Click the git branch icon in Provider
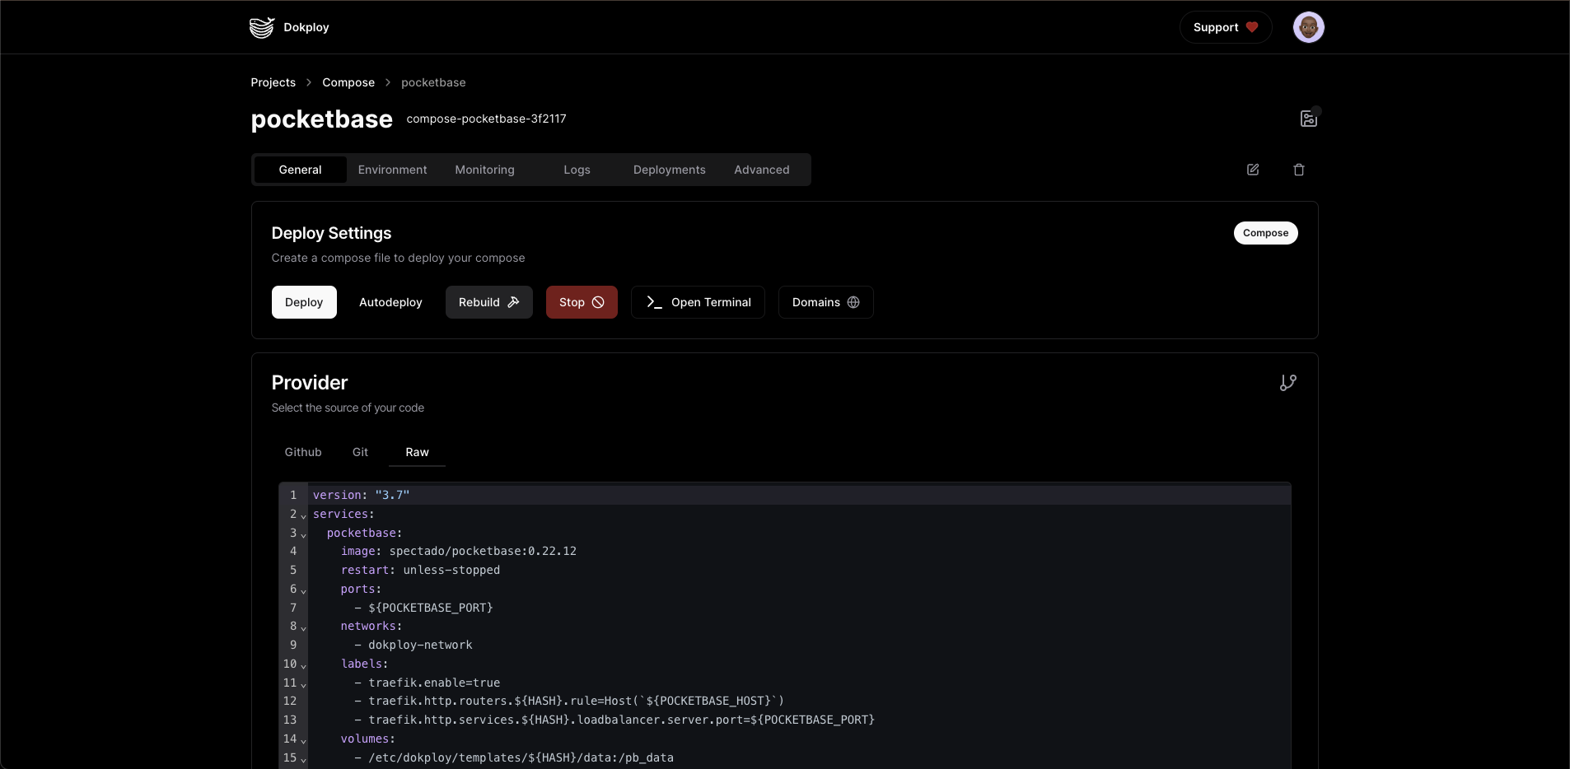The image size is (1570, 769). click(1288, 383)
